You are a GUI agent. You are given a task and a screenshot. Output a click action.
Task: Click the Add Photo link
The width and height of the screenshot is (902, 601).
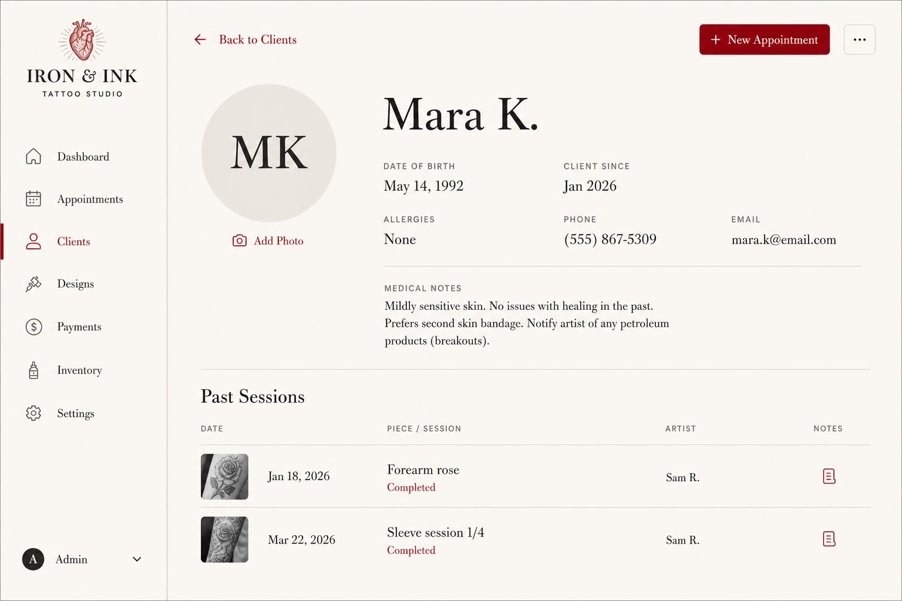coord(278,241)
